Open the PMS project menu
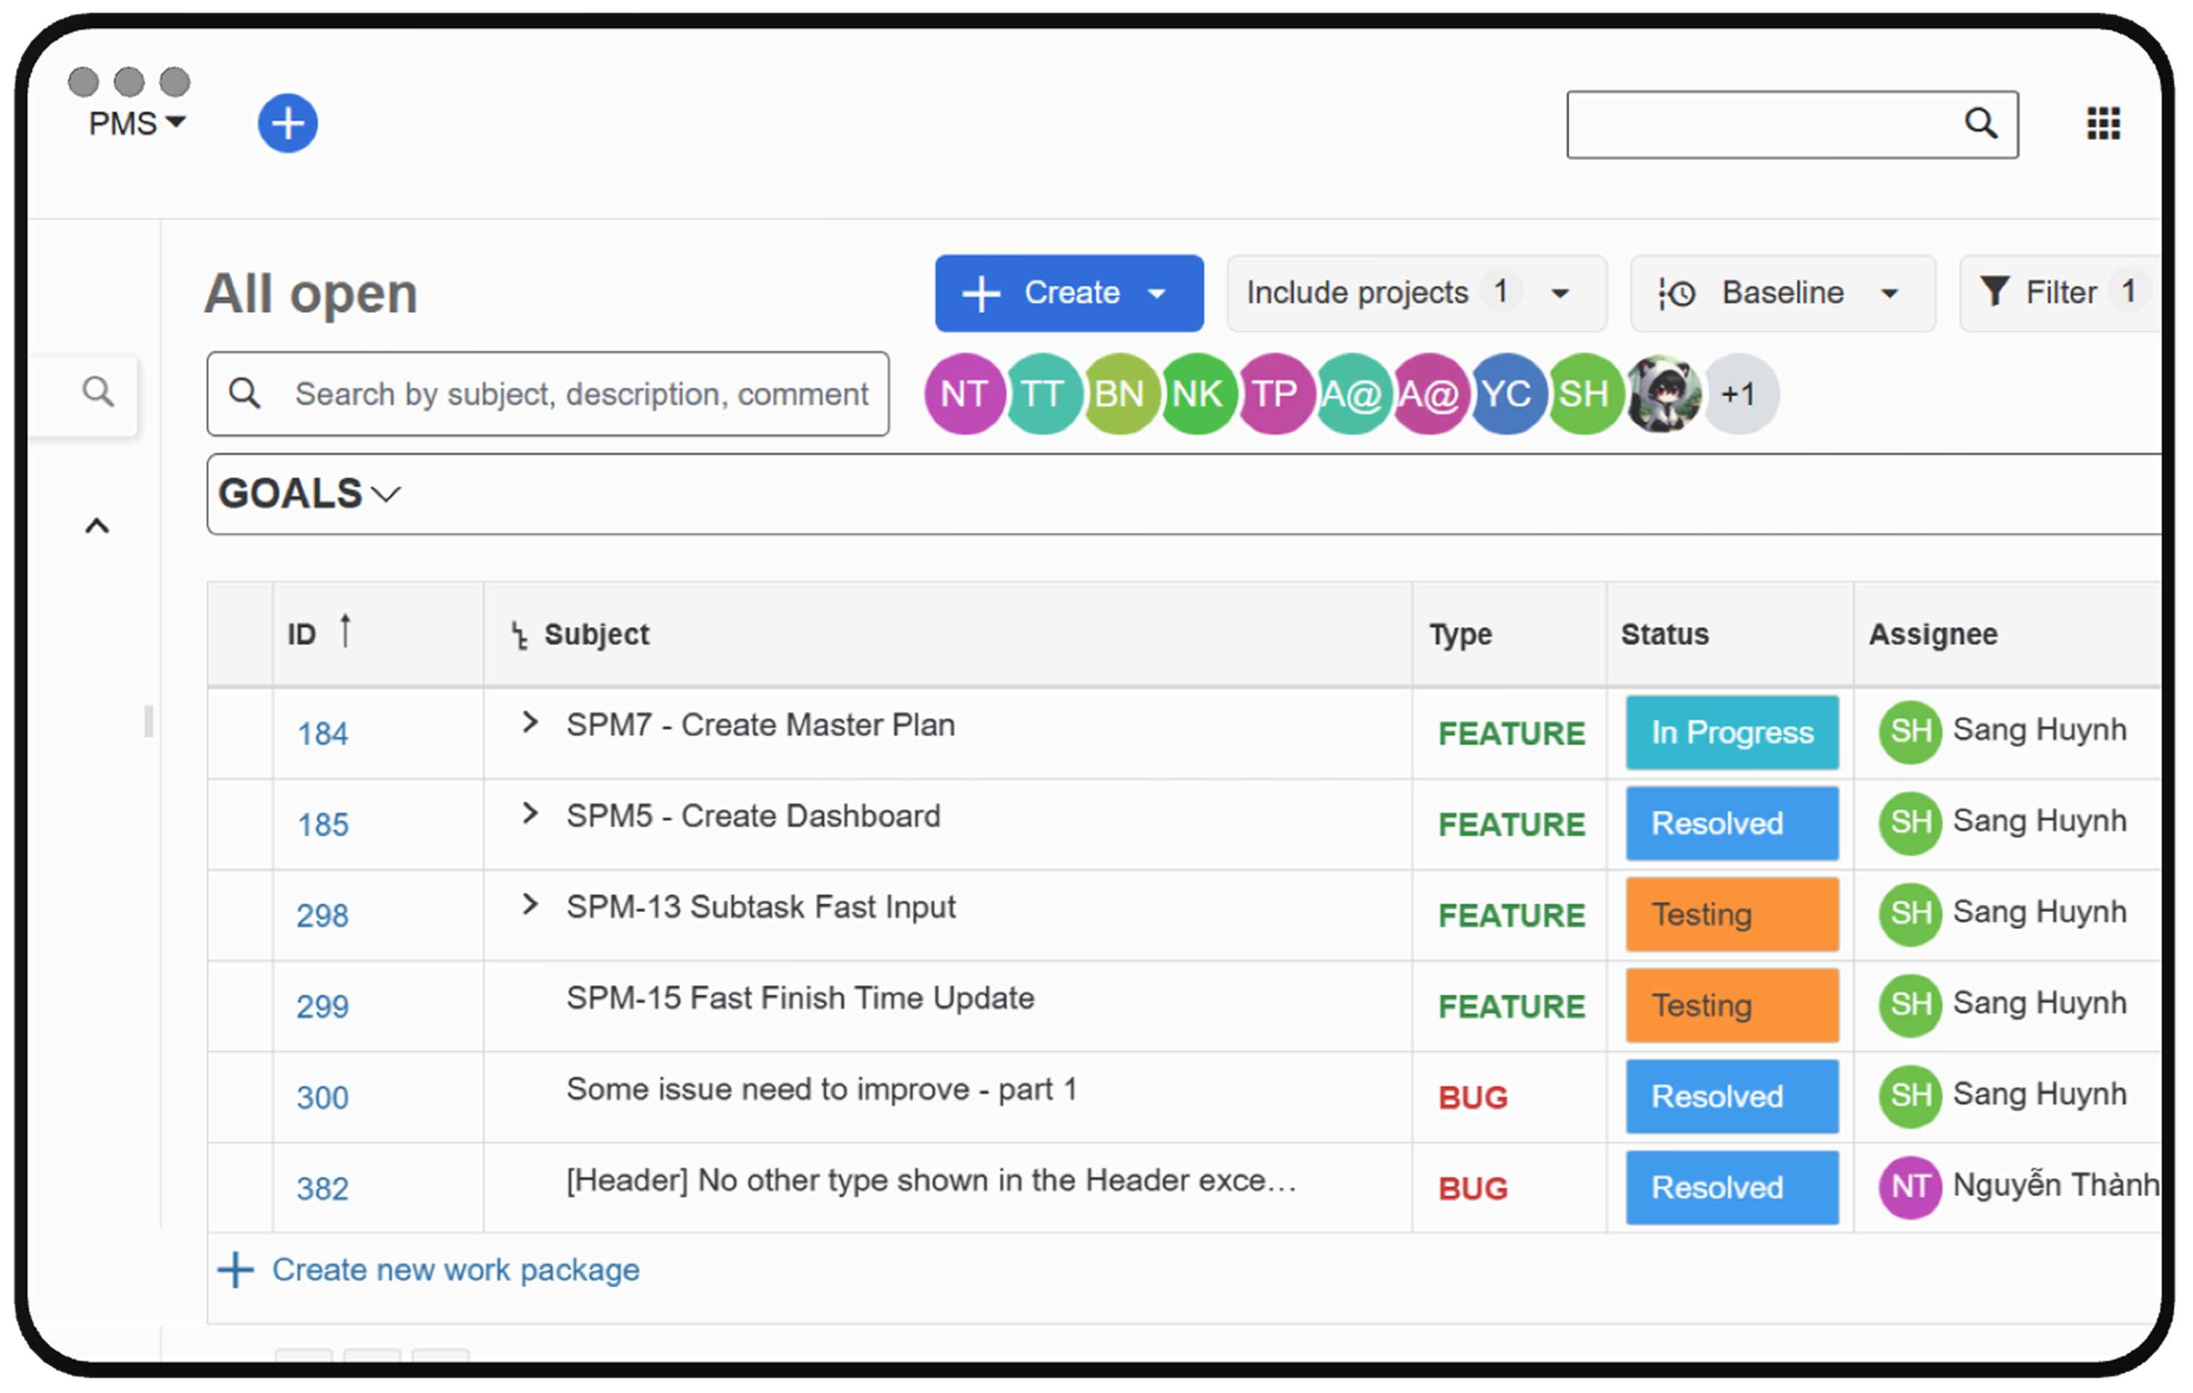 [136, 123]
